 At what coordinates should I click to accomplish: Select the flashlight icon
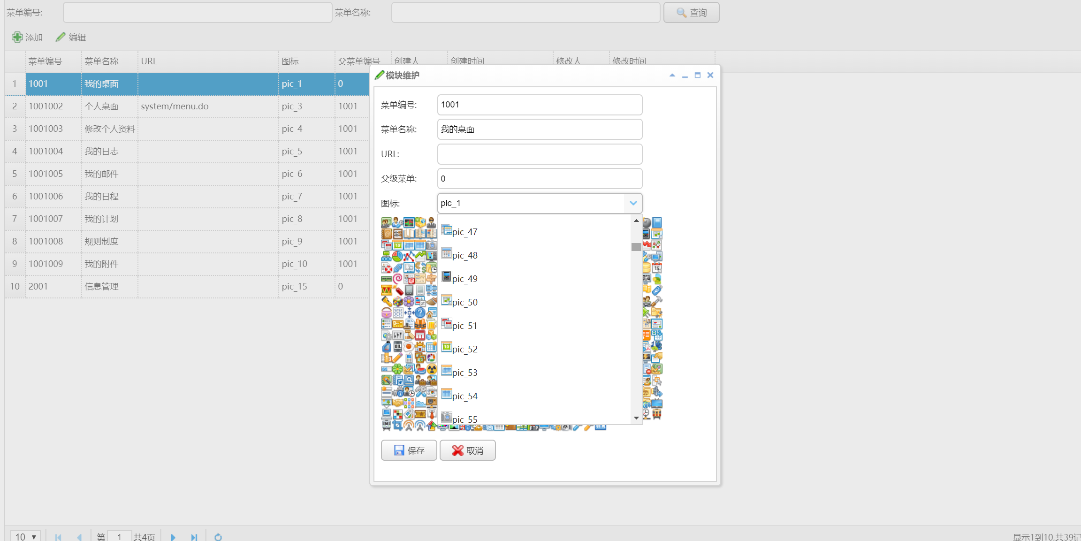point(386,301)
